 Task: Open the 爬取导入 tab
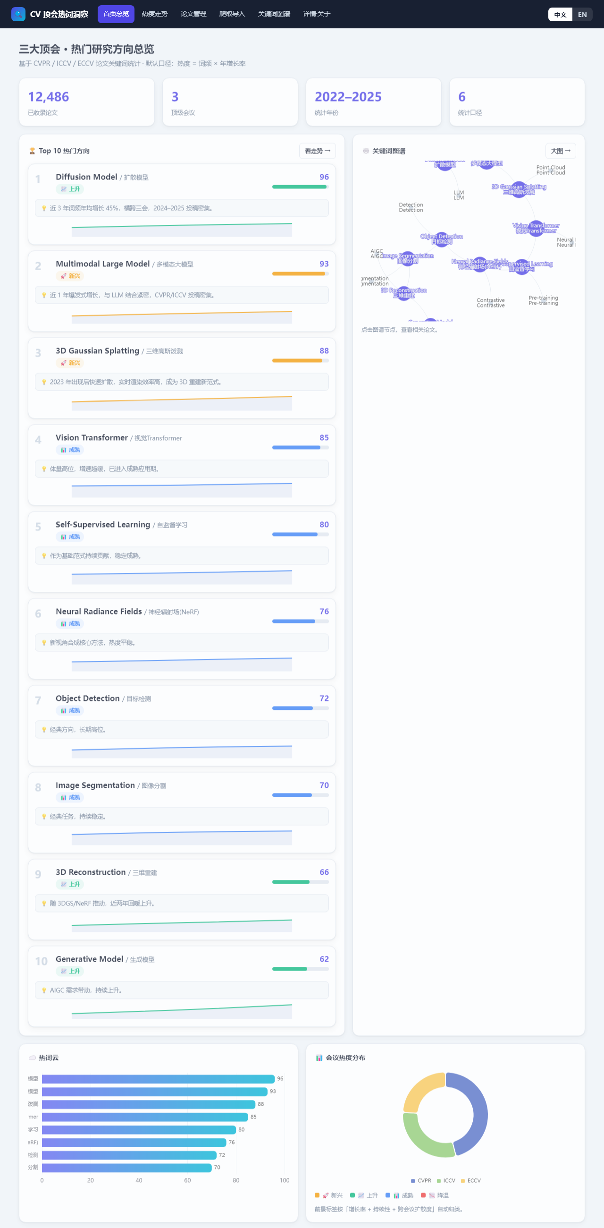(232, 14)
